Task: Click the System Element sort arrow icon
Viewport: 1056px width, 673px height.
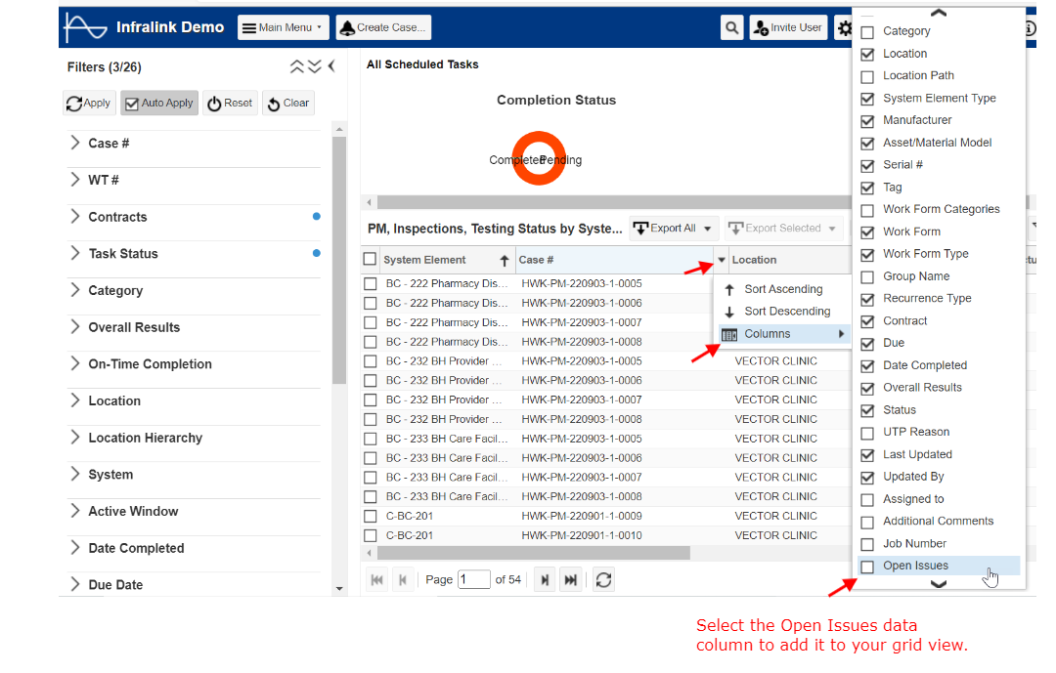Action: (x=505, y=261)
